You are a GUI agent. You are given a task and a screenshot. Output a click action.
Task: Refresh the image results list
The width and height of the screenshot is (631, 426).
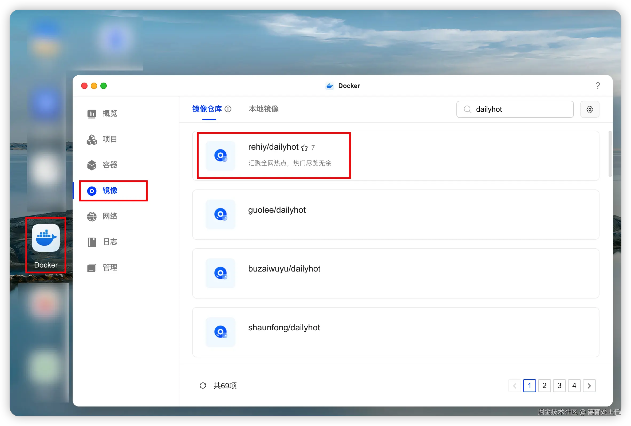203,386
